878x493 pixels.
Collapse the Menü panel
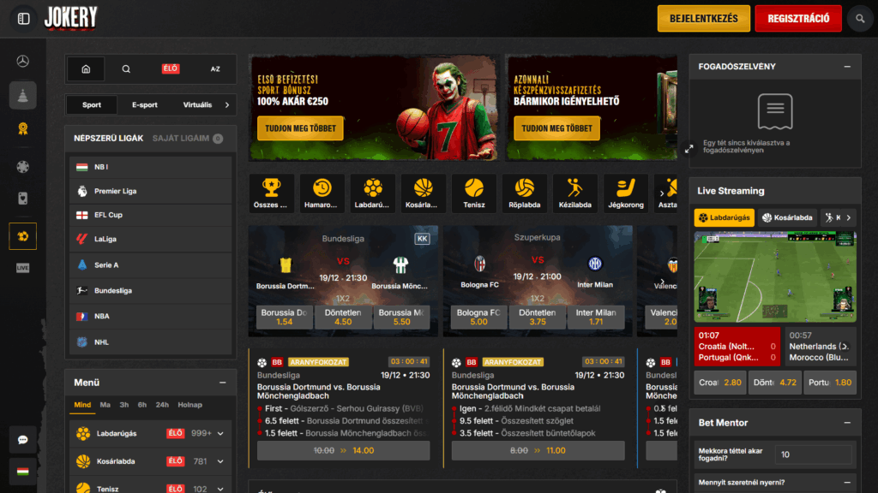[222, 383]
